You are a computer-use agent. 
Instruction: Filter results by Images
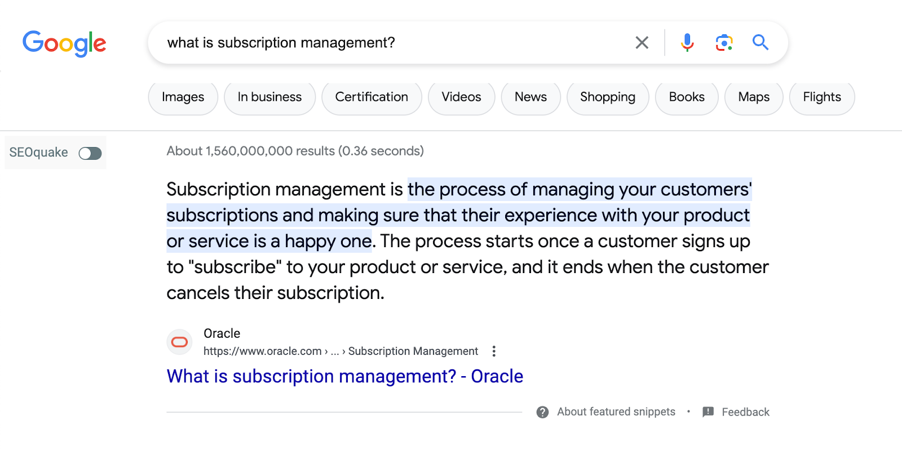[x=183, y=97]
